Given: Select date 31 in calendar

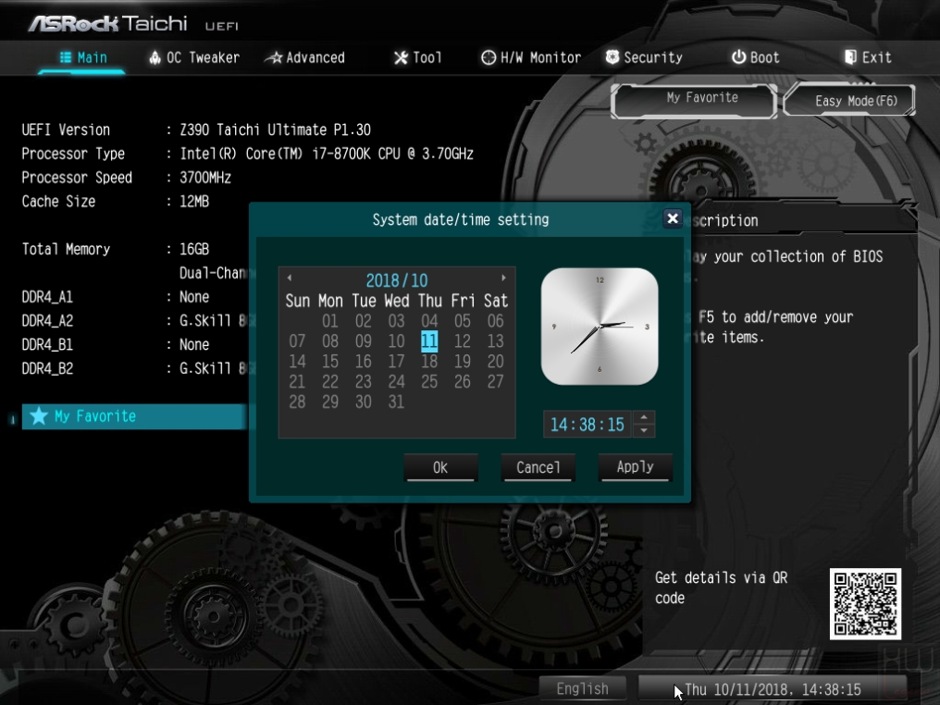Looking at the screenshot, I should click(x=396, y=402).
